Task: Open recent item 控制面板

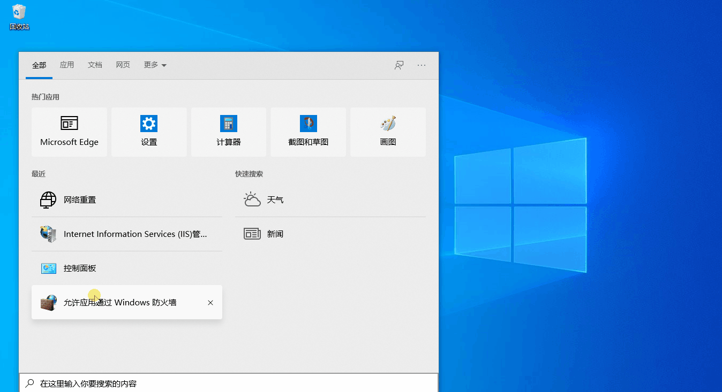Action: 127,268
